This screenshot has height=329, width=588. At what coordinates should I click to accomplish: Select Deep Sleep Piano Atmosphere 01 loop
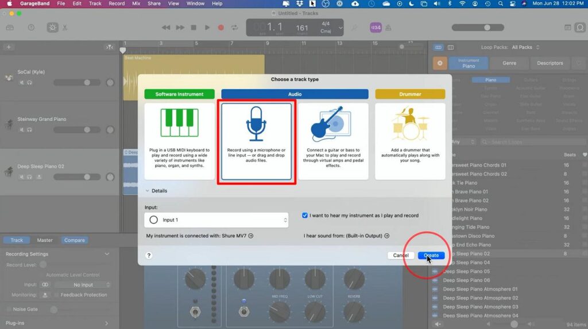coord(480,289)
